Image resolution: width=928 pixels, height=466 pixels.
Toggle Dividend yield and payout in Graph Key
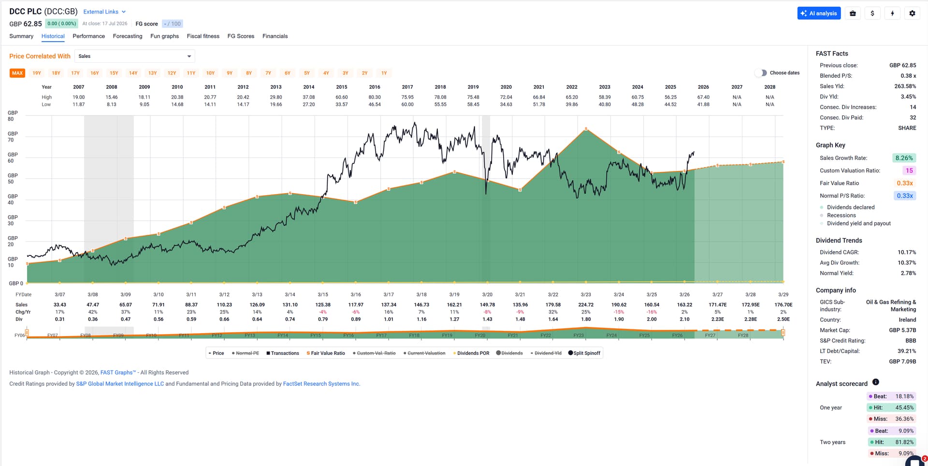[855, 223]
